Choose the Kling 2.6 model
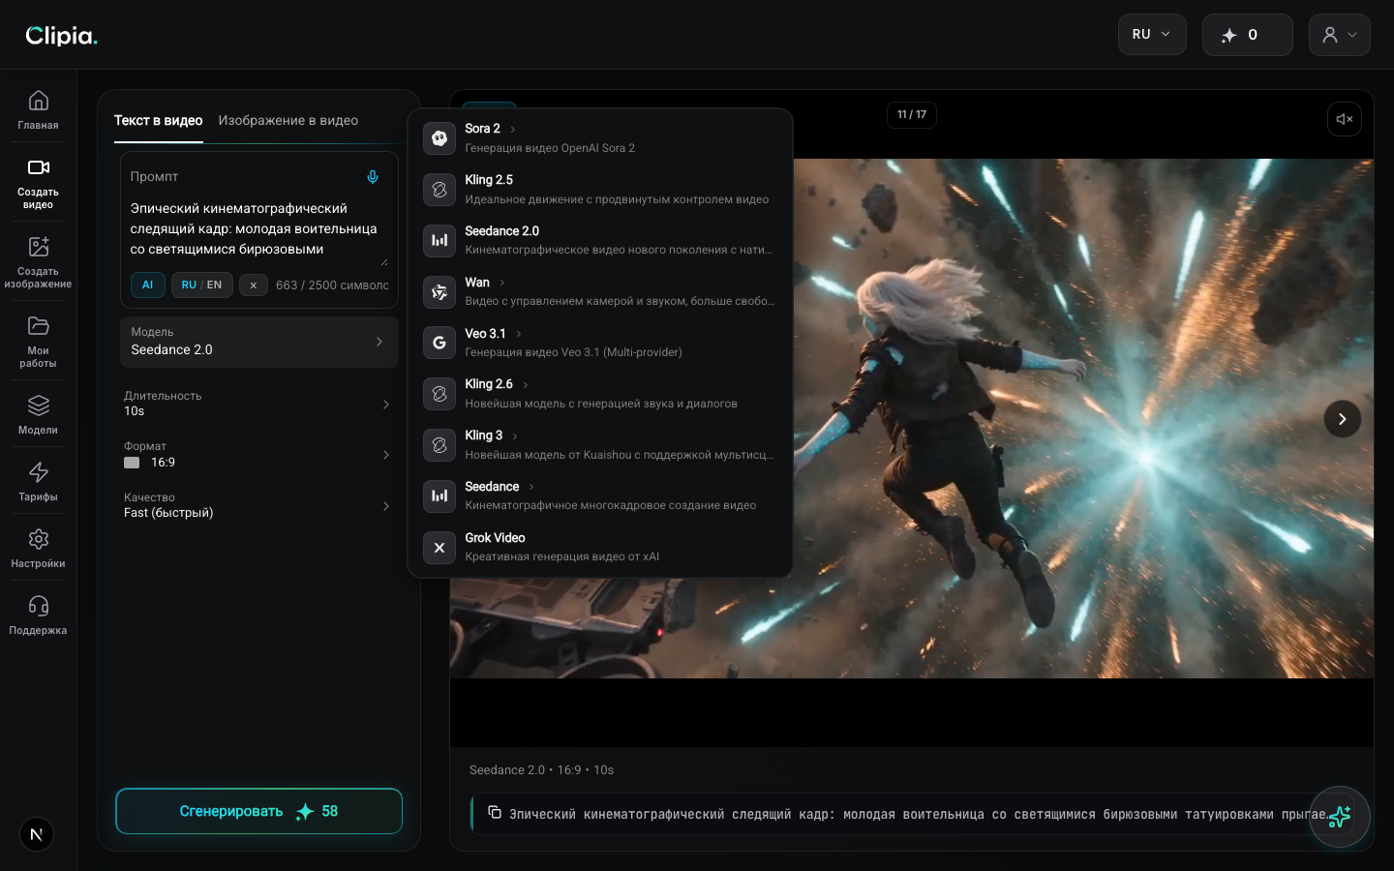The image size is (1394, 871). [600, 393]
